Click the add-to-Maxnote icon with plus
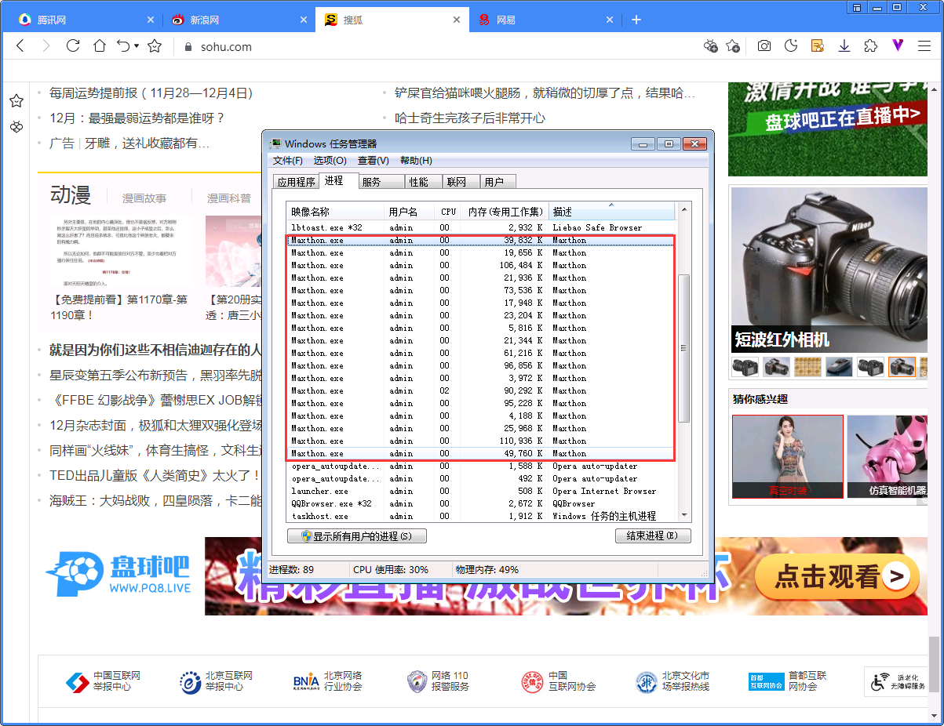Viewport: 944px width, 726px height. tap(711, 46)
